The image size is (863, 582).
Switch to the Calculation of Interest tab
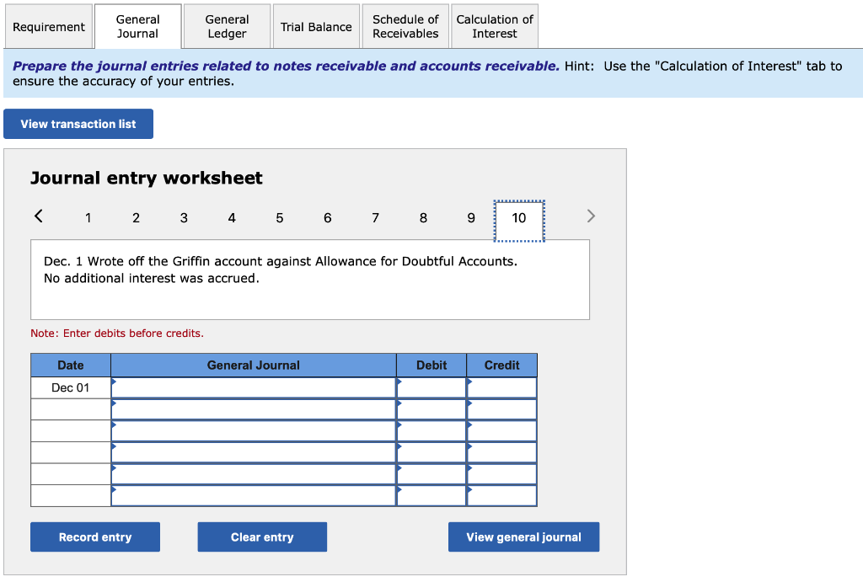495,26
